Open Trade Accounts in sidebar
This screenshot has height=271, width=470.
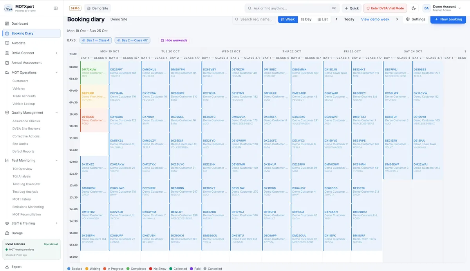24,96
